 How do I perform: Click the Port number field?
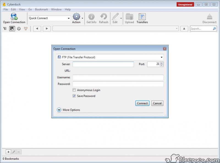[x=153, y=64]
